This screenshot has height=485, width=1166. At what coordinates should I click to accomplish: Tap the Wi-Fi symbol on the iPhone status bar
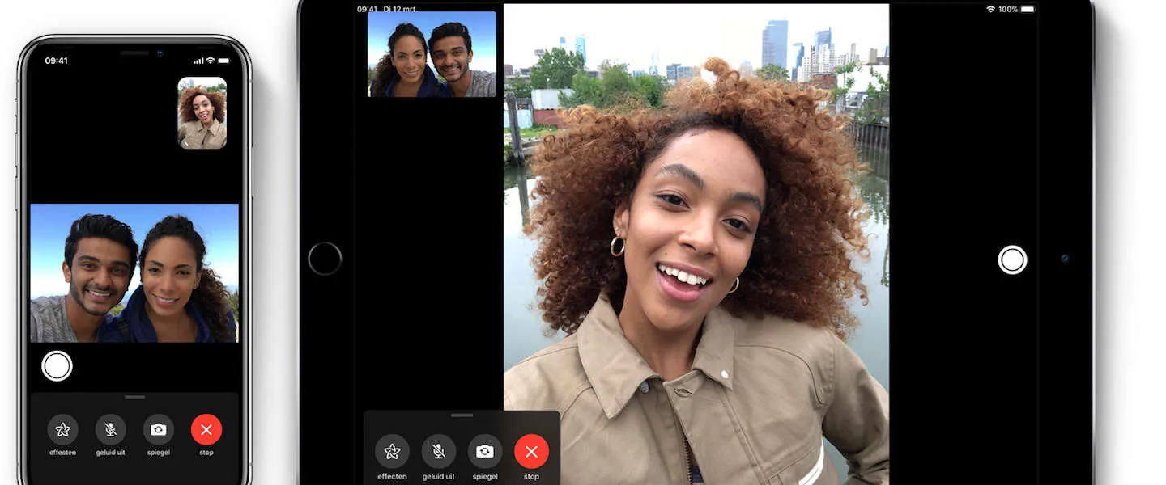(210, 60)
